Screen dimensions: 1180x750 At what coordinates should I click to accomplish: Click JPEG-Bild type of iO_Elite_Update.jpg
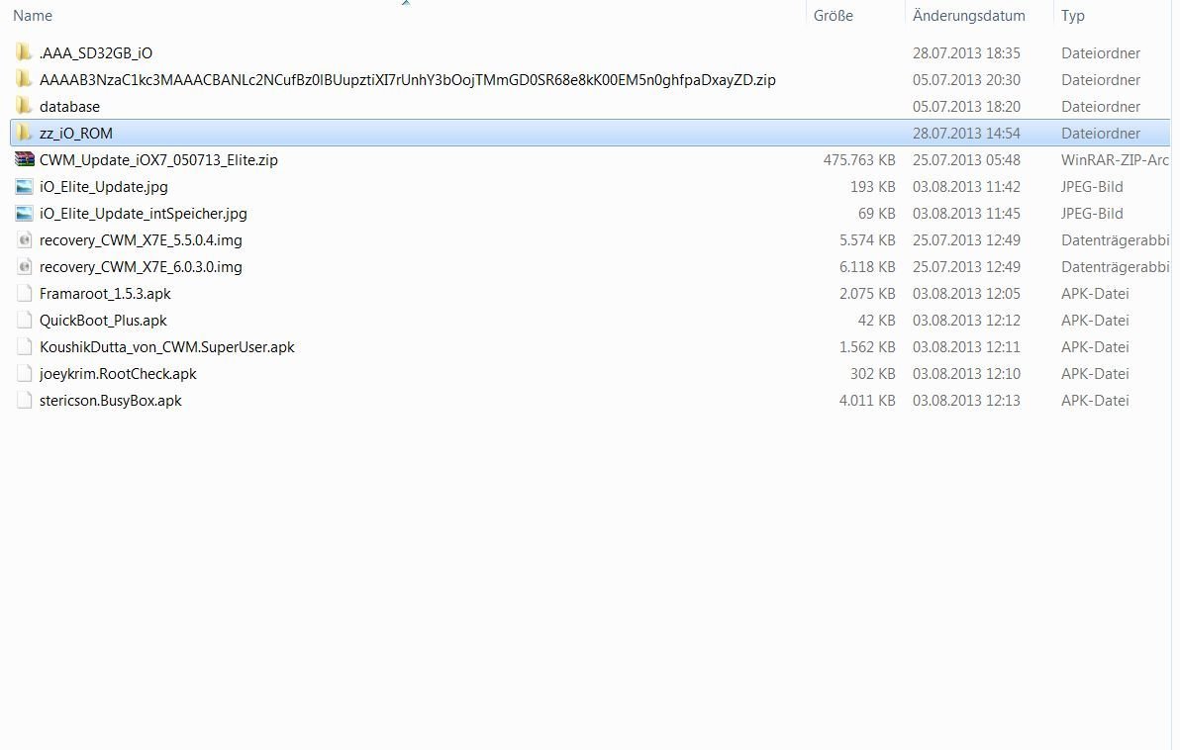1092,187
